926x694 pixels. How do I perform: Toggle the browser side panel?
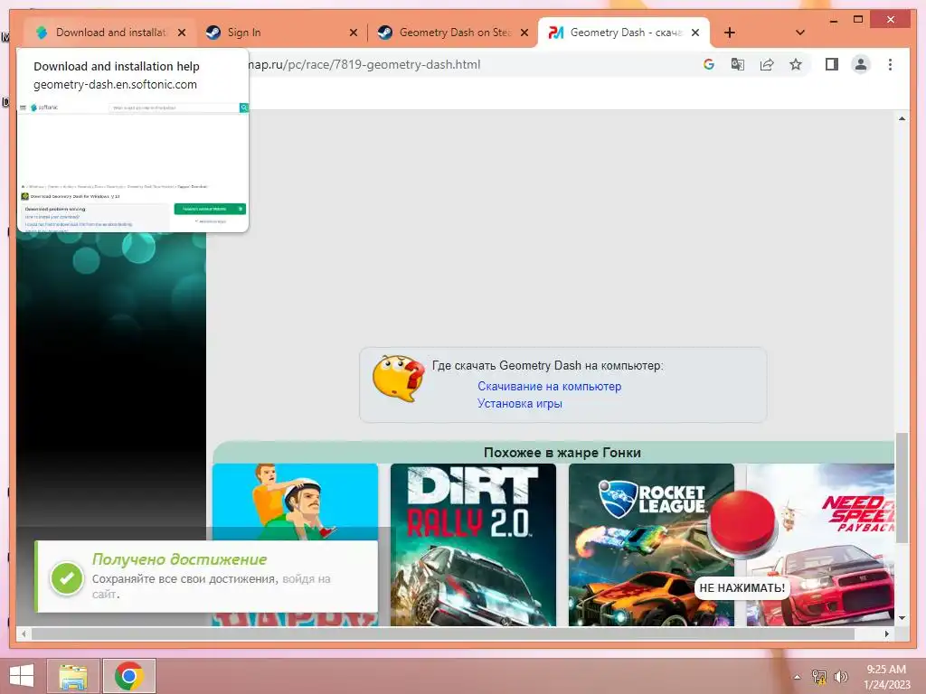[x=832, y=64]
